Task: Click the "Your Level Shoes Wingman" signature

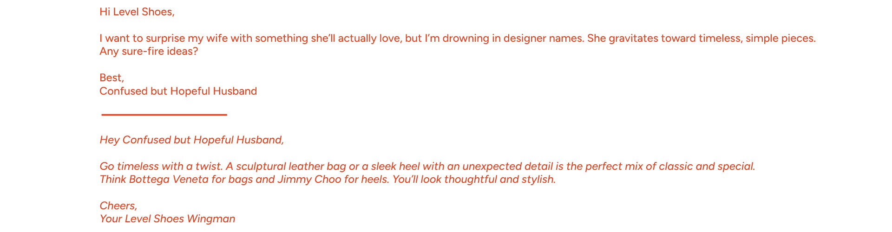Action: tap(167, 219)
